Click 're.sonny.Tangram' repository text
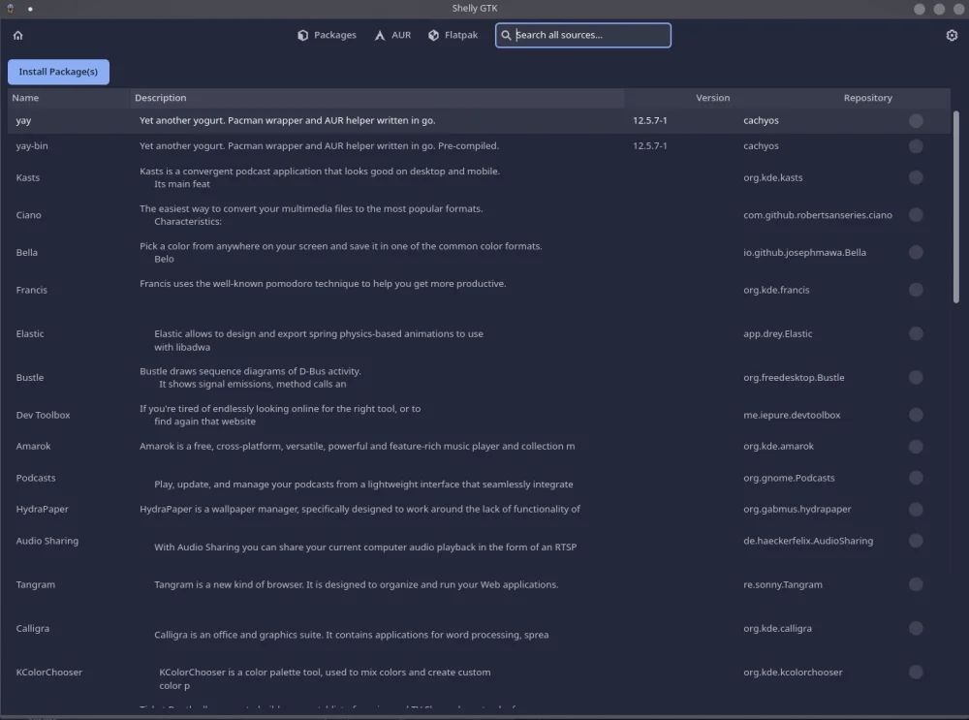 (783, 584)
